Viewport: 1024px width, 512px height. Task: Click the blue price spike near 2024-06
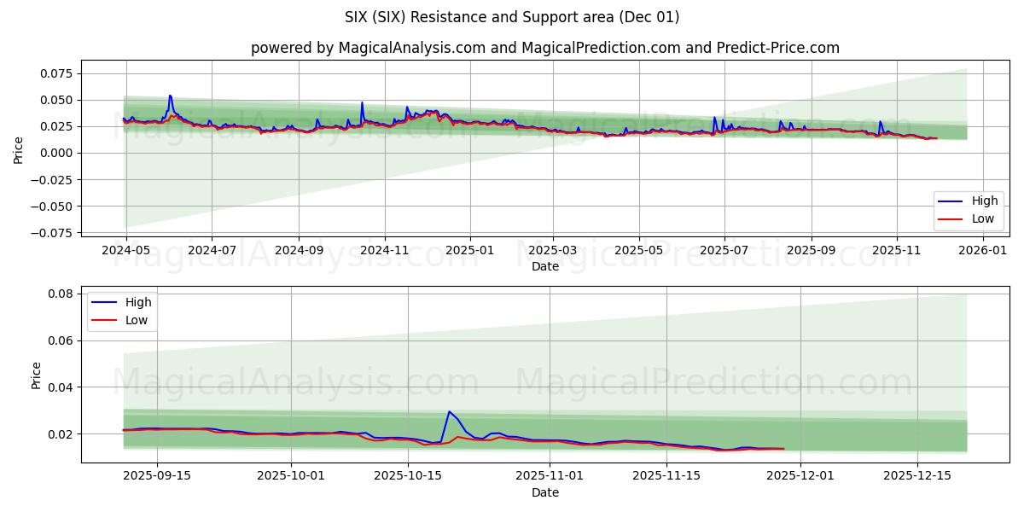coord(171,96)
